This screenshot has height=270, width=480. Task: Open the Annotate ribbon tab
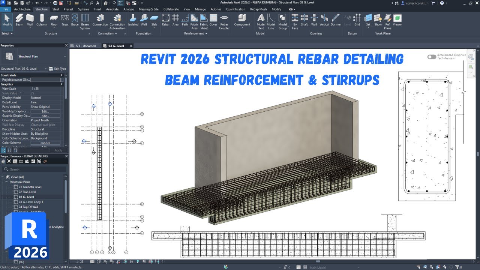click(112, 9)
